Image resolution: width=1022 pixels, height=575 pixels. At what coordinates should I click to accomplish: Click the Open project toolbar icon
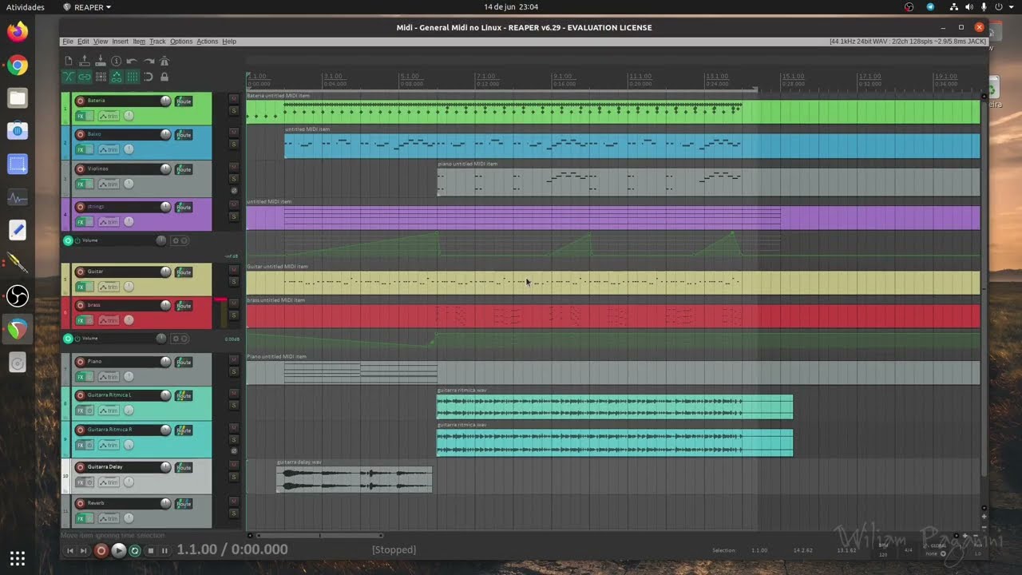85,61
